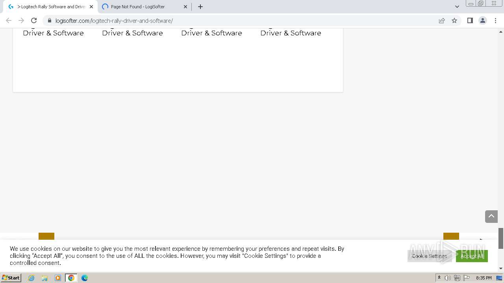Open the browser side panel

[470, 20]
